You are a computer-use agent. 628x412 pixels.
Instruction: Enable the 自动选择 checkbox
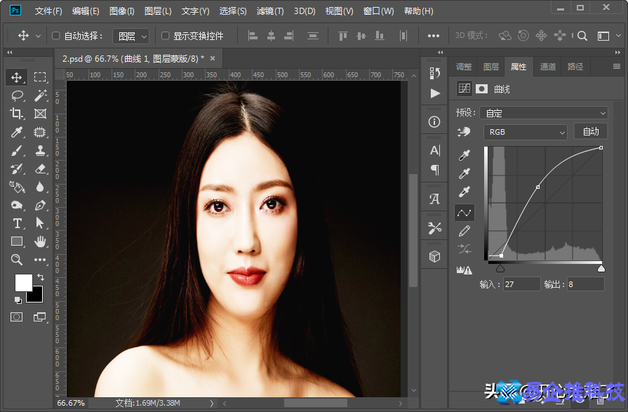[56, 36]
